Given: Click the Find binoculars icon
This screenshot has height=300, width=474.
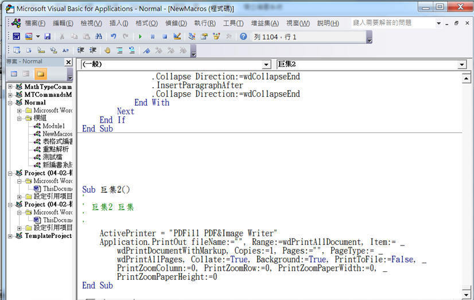Looking at the screenshot, I should (99, 36).
